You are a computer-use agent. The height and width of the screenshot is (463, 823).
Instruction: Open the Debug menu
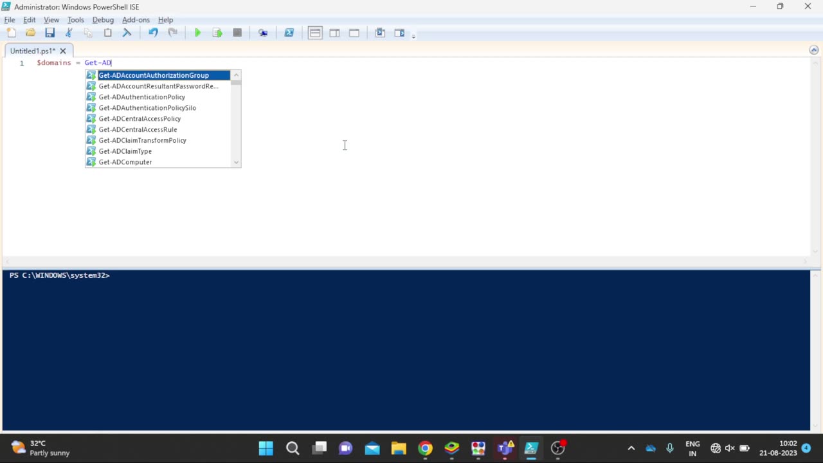pos(103,20)
